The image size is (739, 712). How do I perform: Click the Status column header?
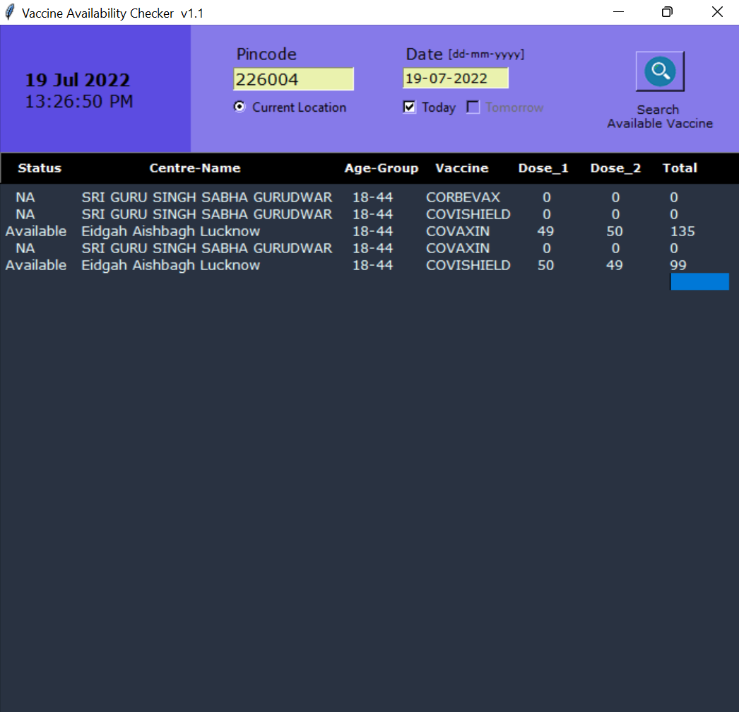point(39,168)
